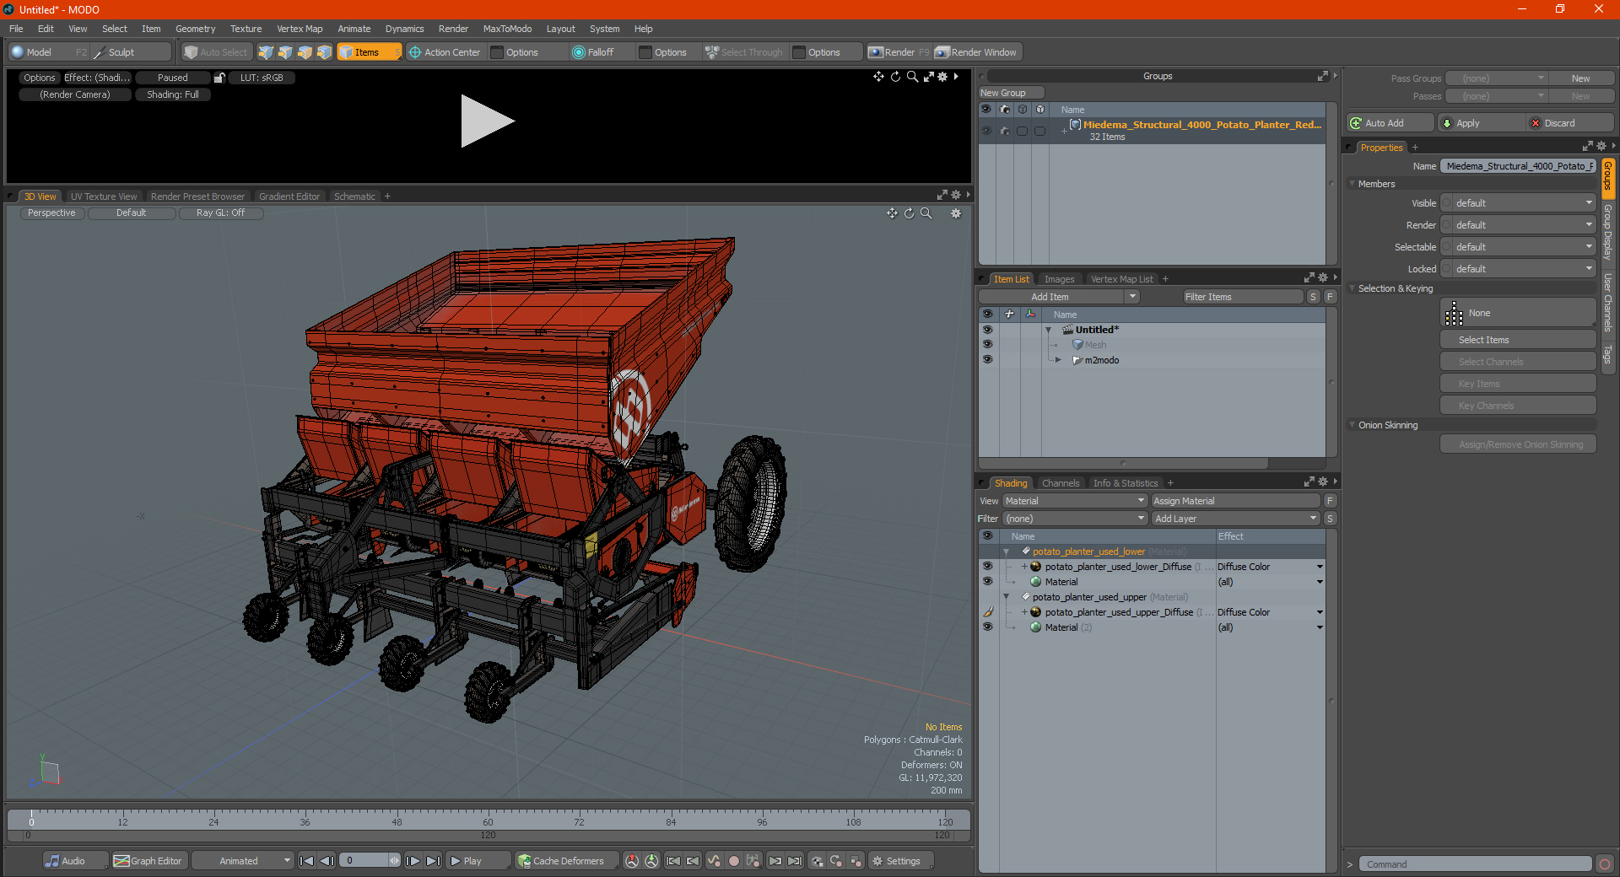Toggle visibility of Mesh item
Viewport: 1620px width, 877px height.
click(x=987, y=345)
